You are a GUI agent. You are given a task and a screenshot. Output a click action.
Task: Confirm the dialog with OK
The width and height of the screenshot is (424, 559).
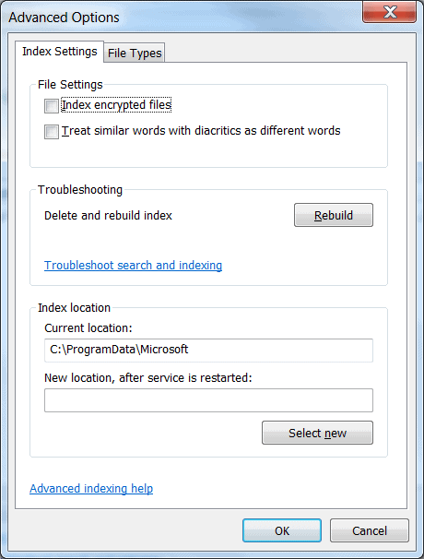[282, 530]
